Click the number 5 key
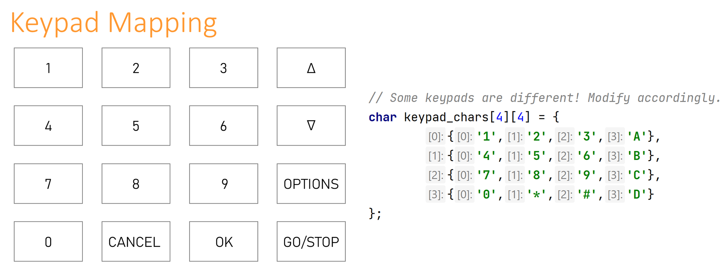 [136, 126]
